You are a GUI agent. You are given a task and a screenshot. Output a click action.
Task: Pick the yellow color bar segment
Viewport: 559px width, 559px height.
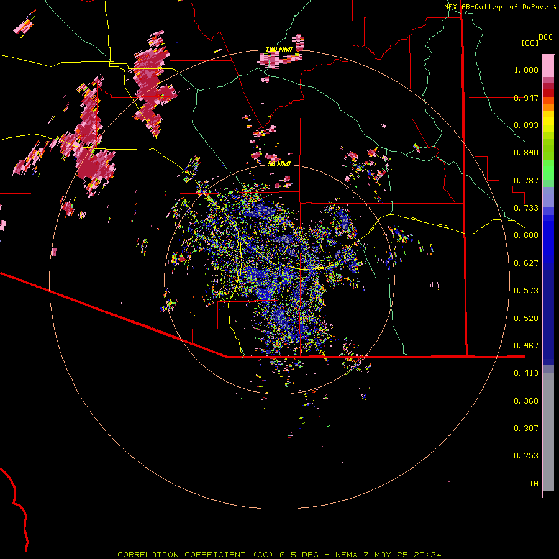548,122
